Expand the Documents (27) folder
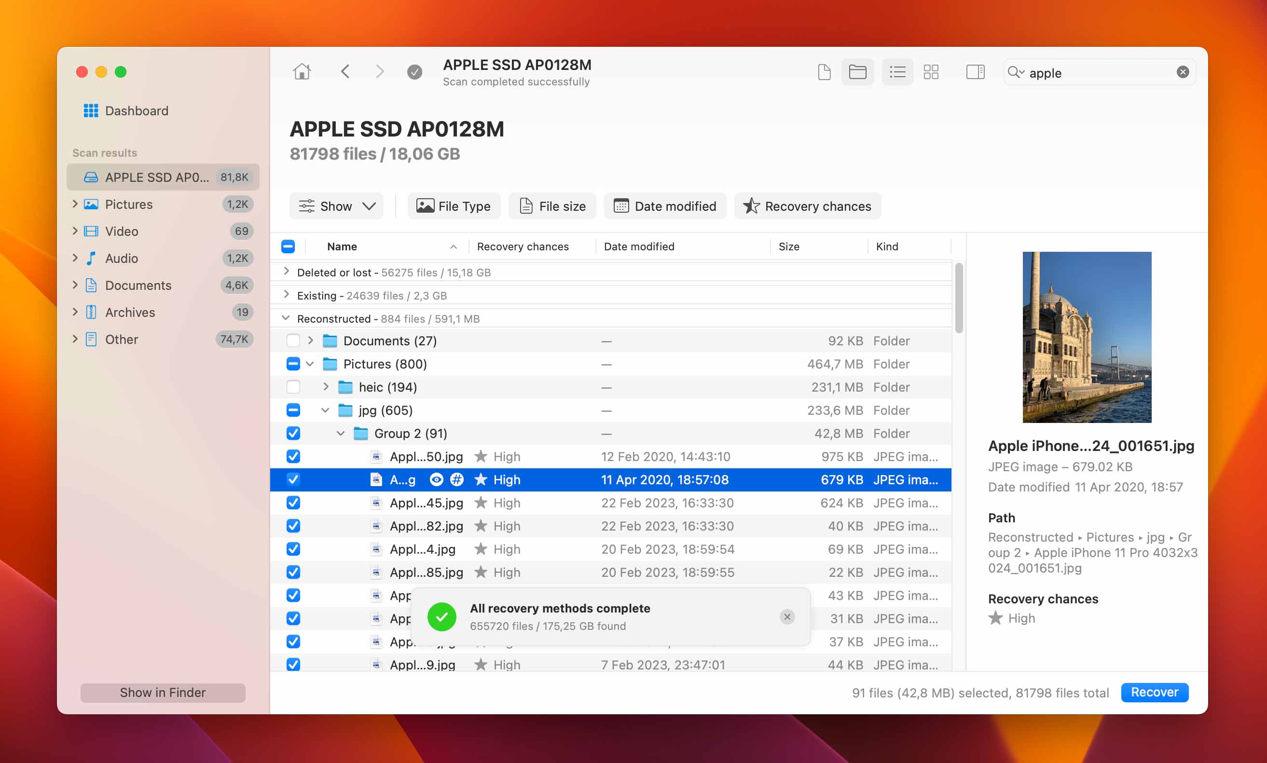This screenshot has height=763, width=1267. coord(311,341)
